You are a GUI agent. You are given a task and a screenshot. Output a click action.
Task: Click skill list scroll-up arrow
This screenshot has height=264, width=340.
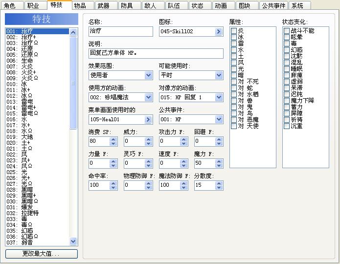(x=73, y=32)
